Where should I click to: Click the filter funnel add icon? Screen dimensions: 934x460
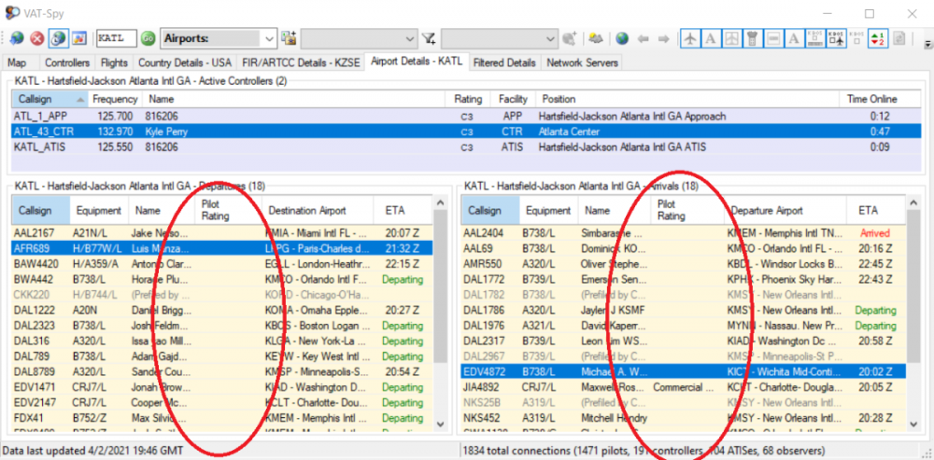429,38
